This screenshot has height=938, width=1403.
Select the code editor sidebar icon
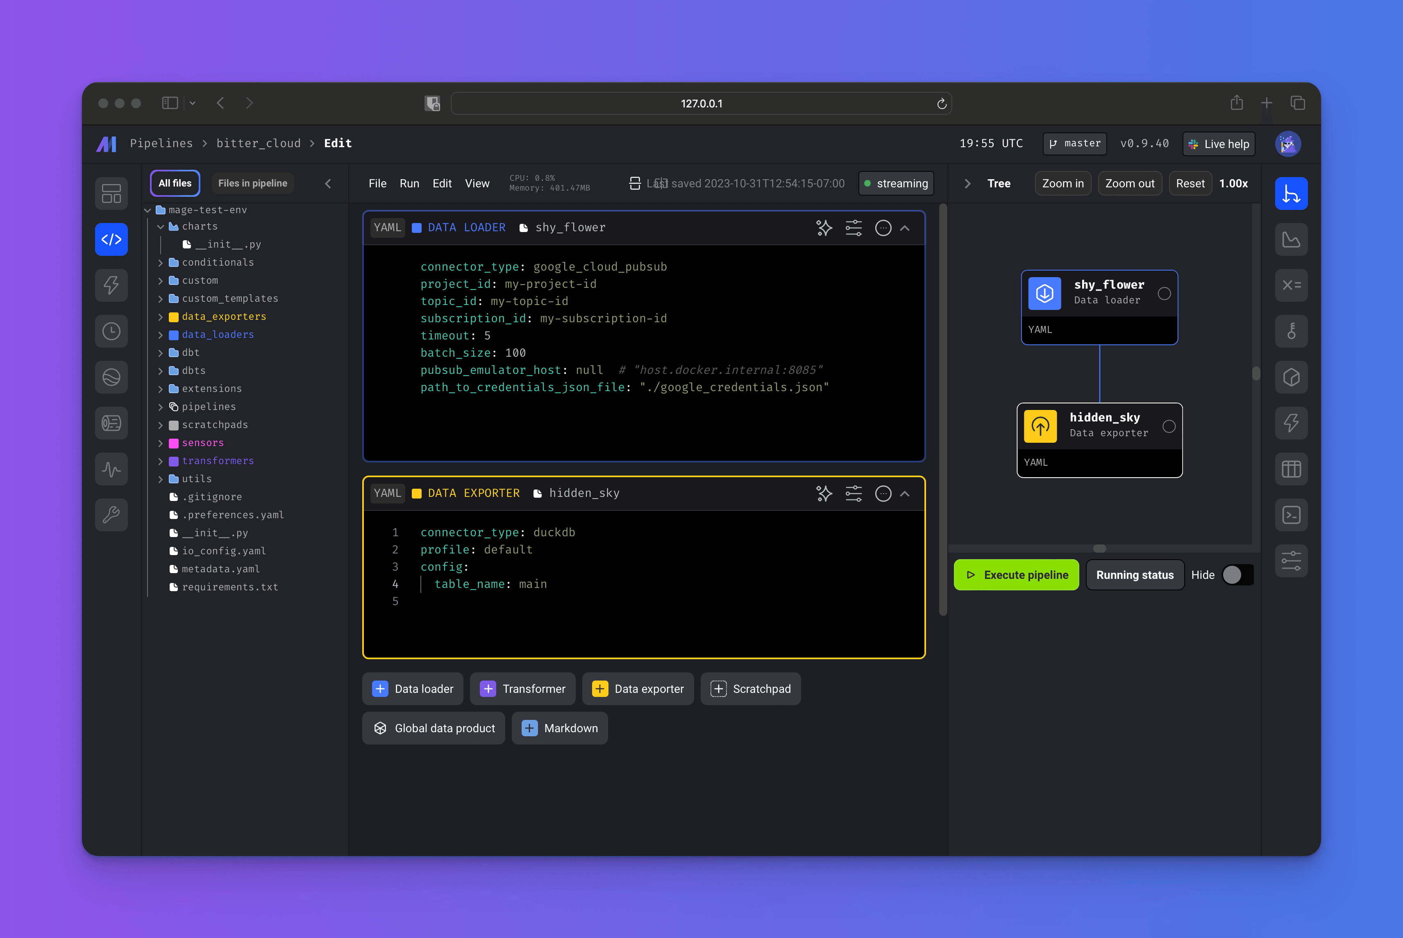111,239
